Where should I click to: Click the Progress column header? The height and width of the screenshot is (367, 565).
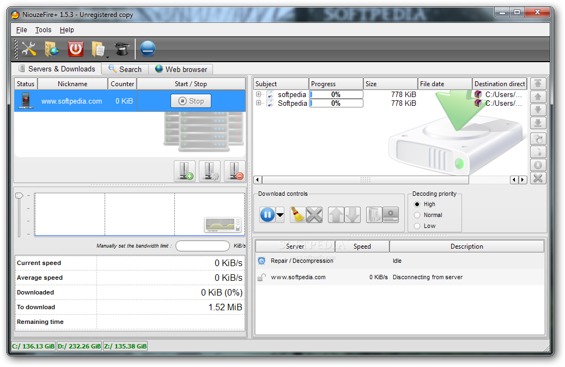tap(336, 83)
